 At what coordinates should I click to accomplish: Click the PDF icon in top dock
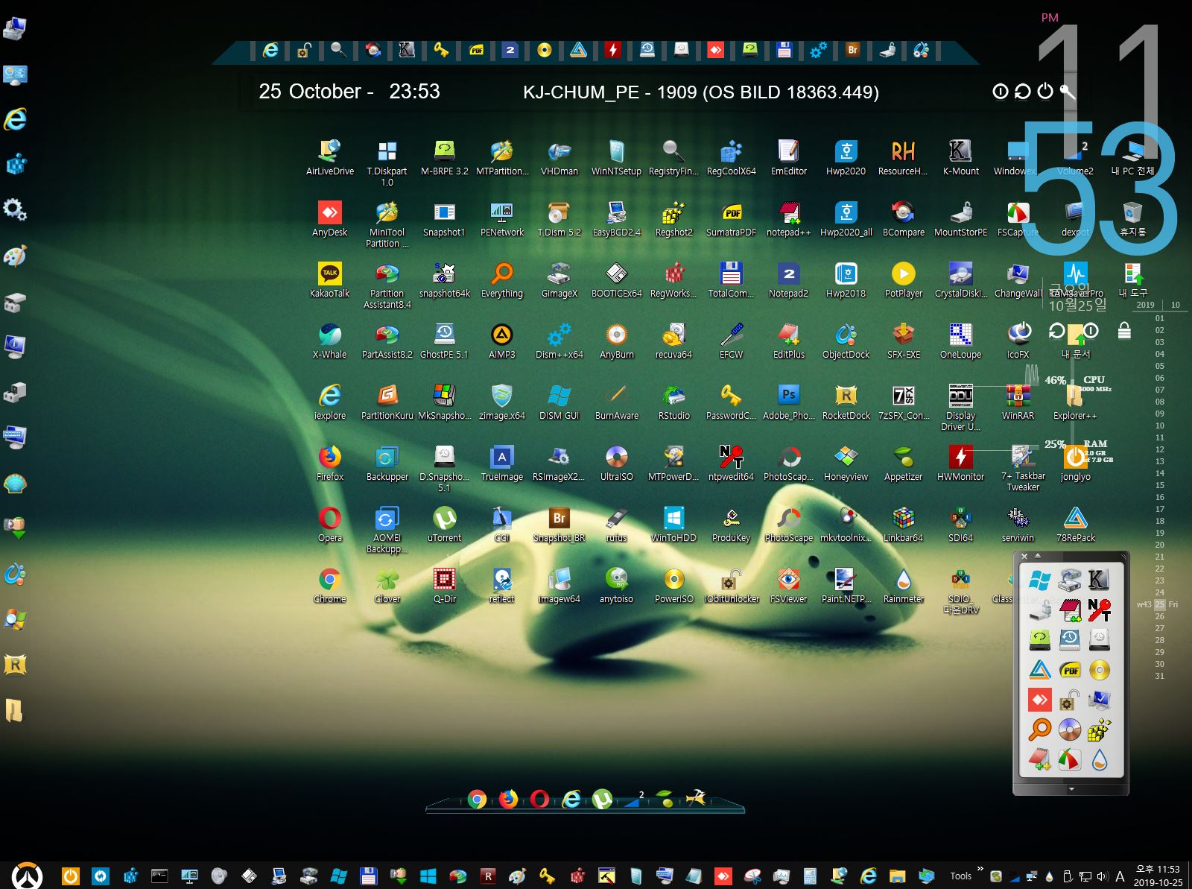(x=476, y=50)
